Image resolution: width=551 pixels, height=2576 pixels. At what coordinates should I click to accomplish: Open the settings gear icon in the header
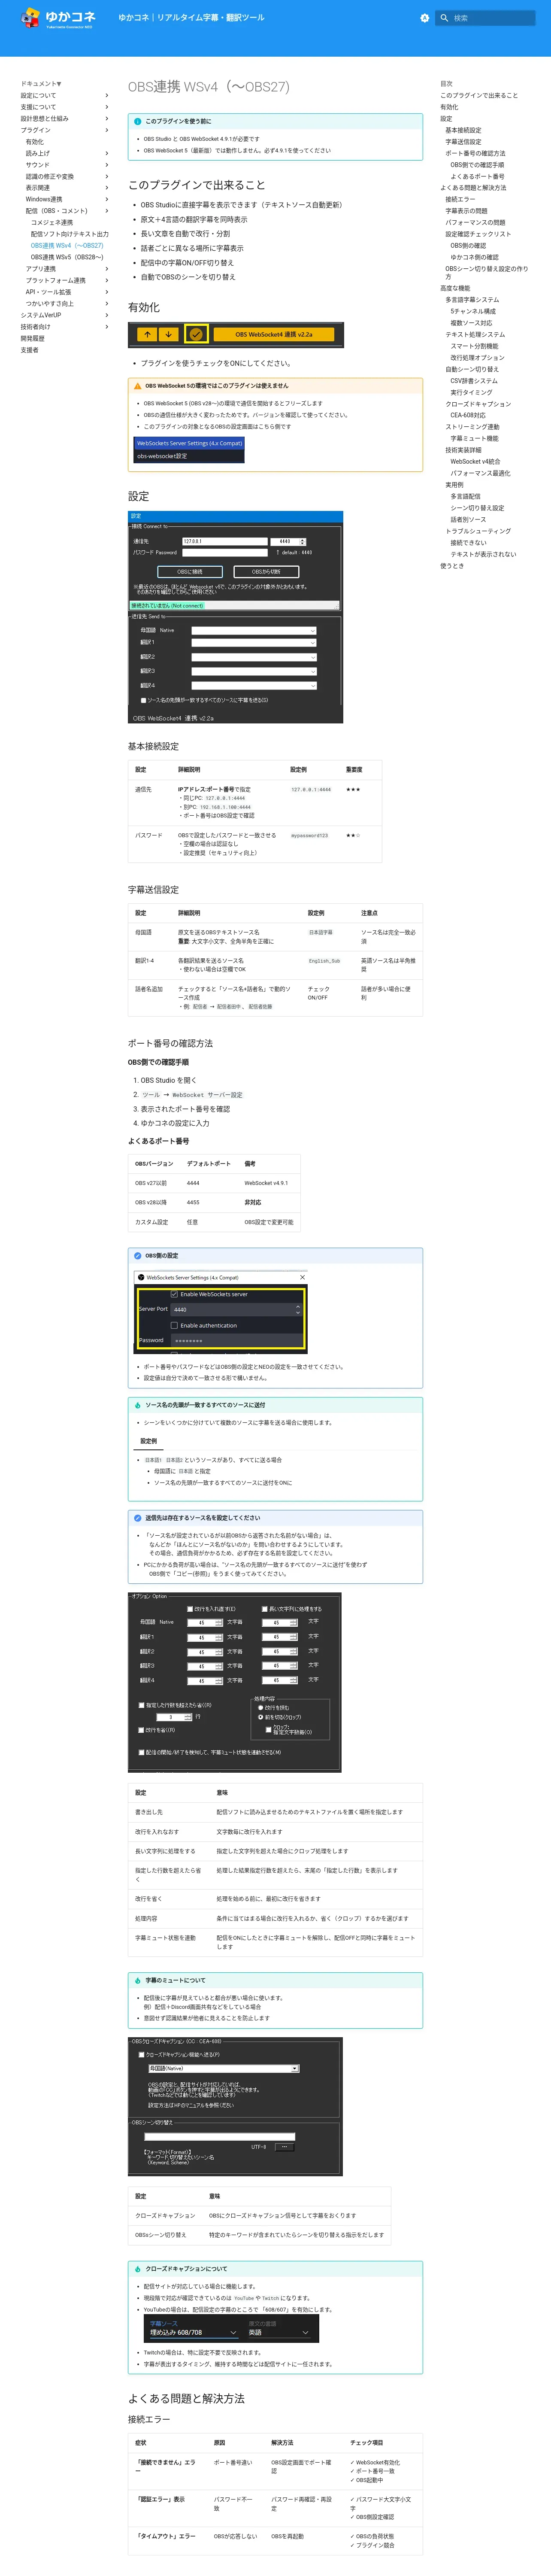coord(424,18)
